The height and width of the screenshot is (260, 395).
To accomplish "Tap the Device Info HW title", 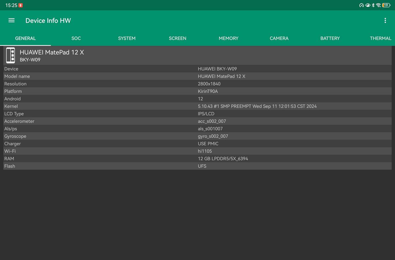I will (x=48, y=20).
